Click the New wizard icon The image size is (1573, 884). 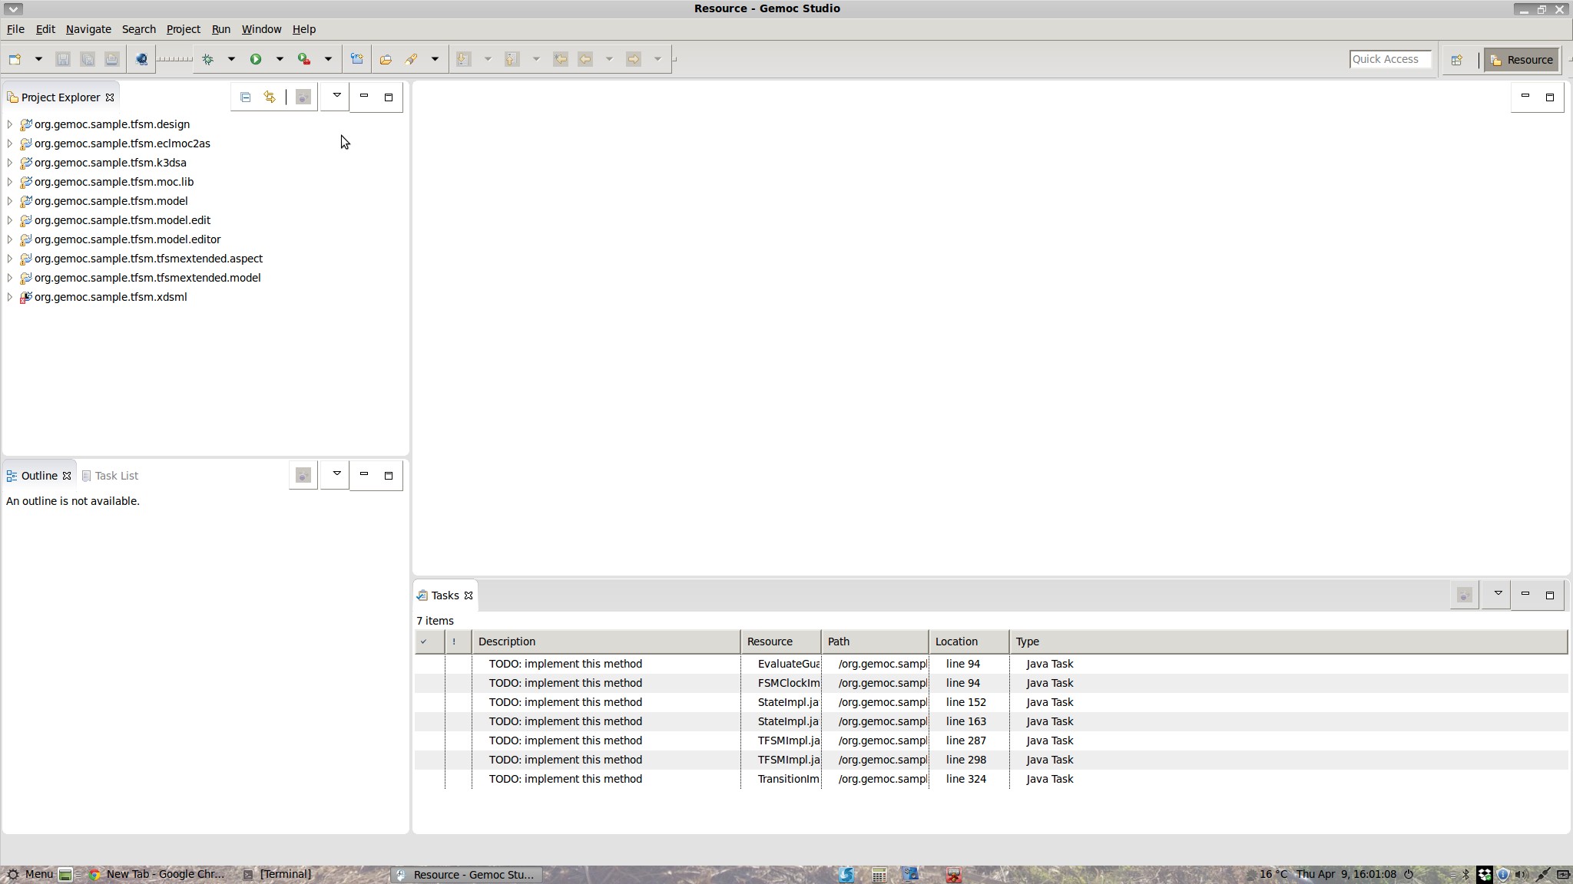(15, 59)
